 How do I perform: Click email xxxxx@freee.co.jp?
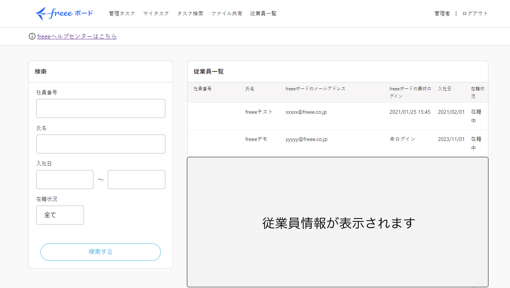[306, 112]
